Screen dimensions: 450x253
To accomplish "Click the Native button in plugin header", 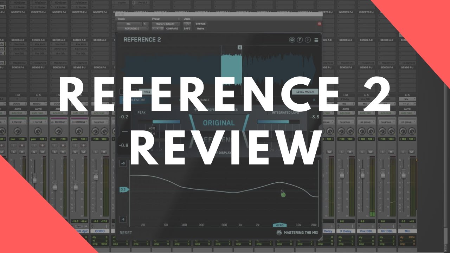I will pos(200,28).
